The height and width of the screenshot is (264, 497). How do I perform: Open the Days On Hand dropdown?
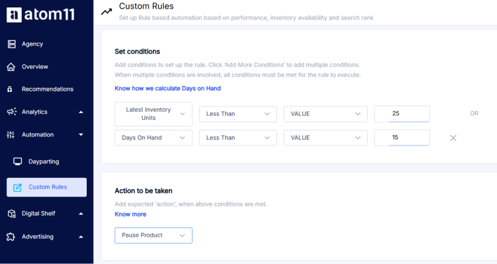click(x=154, y=138)
